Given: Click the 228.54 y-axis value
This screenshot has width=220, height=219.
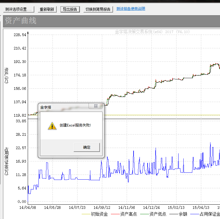Looking at the screenshot, I should click(x=20, y=35).
